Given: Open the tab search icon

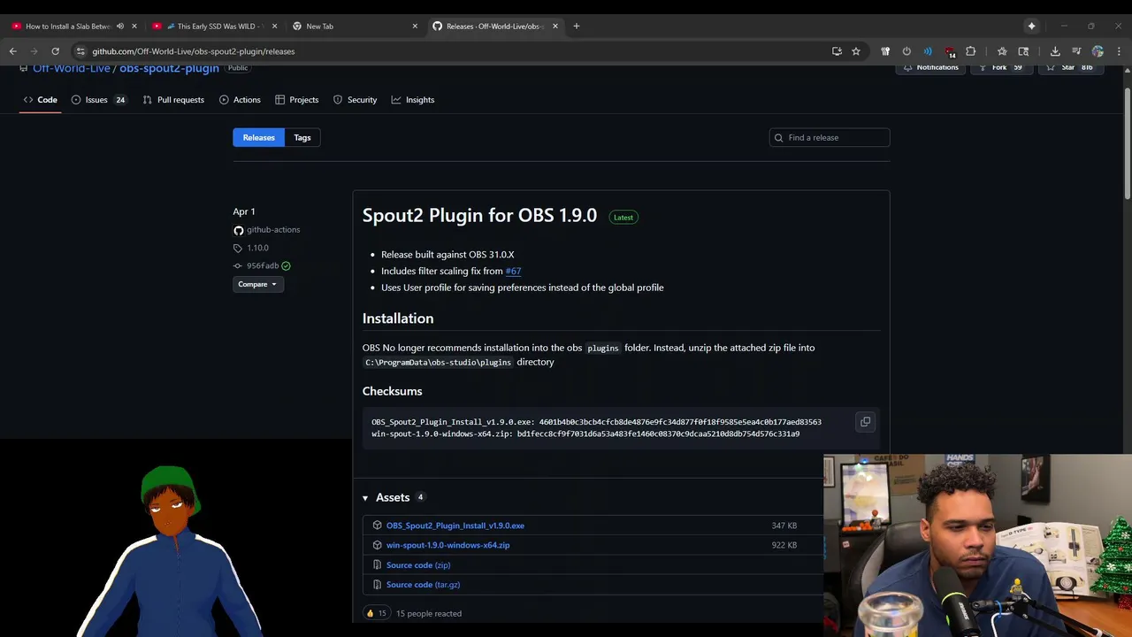Looking at the screenshot, I should [x=1023, y=51].
